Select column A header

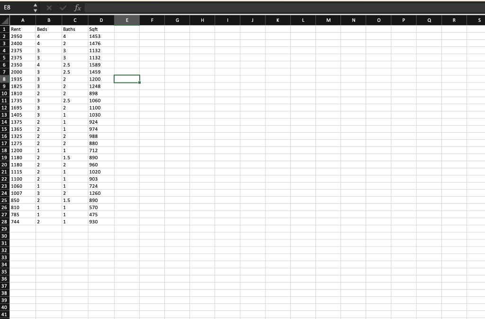point(23,20)
